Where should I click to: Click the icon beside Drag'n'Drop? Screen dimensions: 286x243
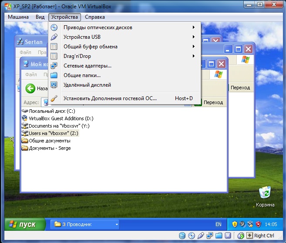tap(54, 56)
